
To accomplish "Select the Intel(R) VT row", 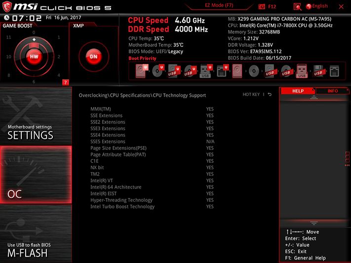I will coord(152,181).
